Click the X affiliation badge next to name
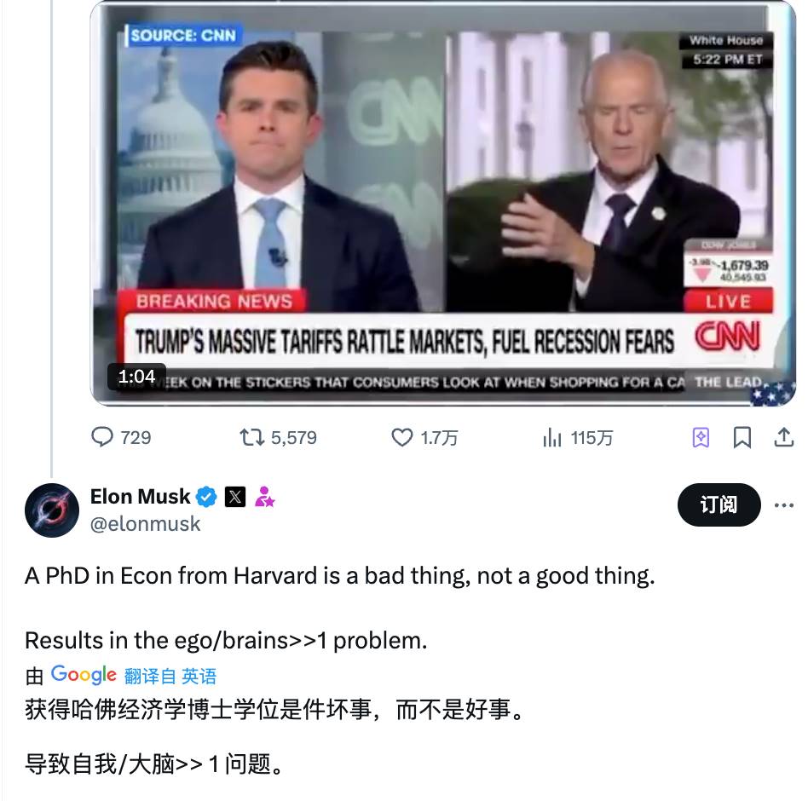The height and width of the screenshot is (801, 808). pos(235,497)
